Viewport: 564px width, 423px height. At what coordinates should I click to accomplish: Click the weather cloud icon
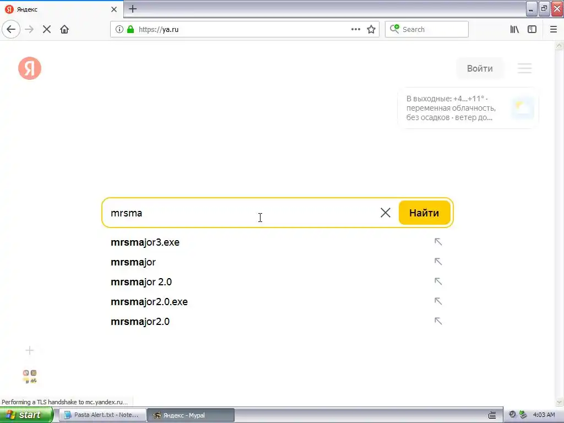(x=523, y=107)
